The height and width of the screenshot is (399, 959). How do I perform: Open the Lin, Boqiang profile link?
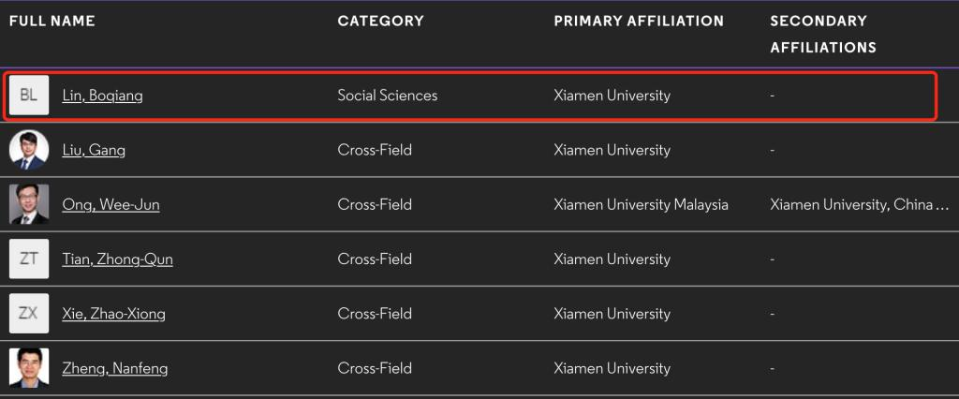point(102,96)
